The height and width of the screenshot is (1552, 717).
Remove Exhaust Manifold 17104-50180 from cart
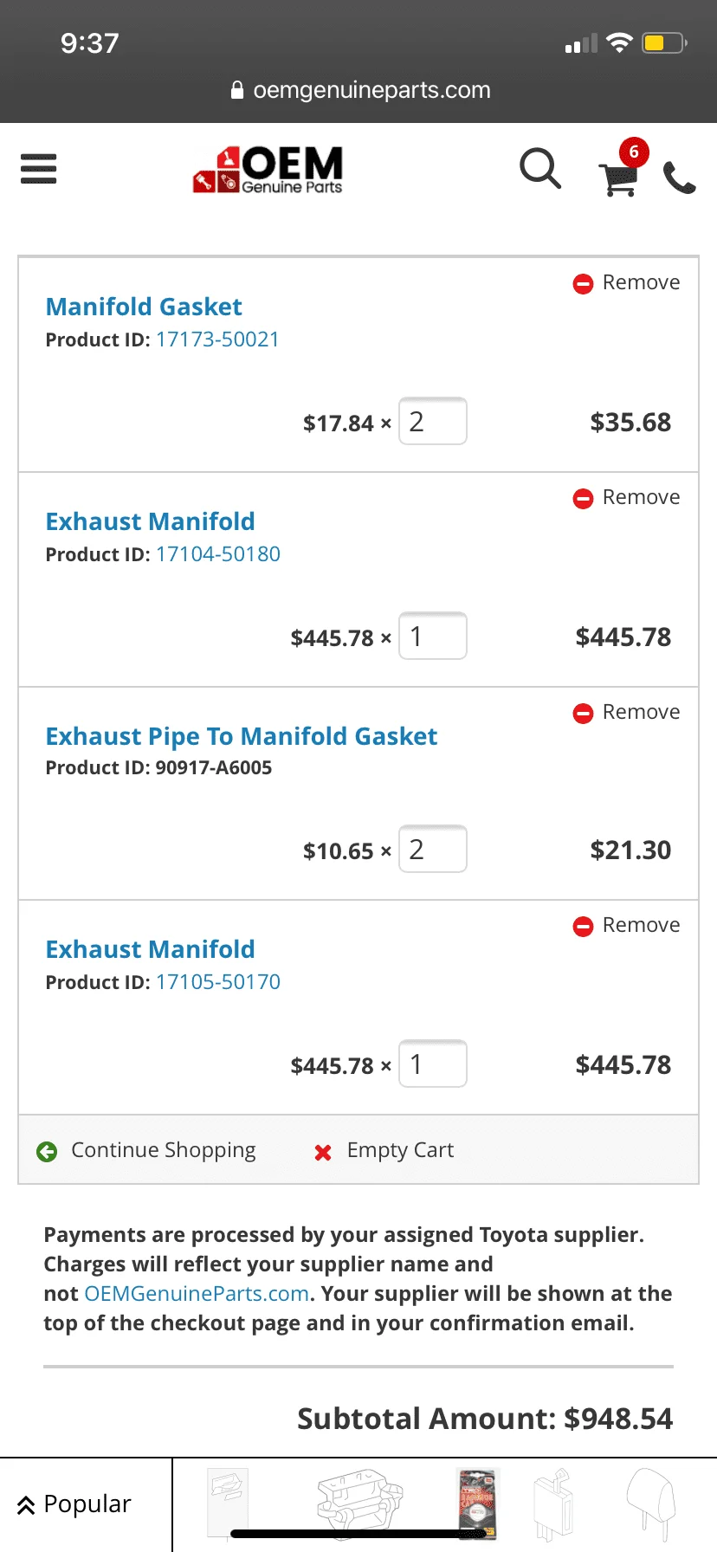tap(626, 497)
